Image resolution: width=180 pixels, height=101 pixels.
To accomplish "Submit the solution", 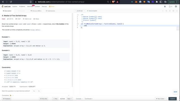I will (172, 99).
